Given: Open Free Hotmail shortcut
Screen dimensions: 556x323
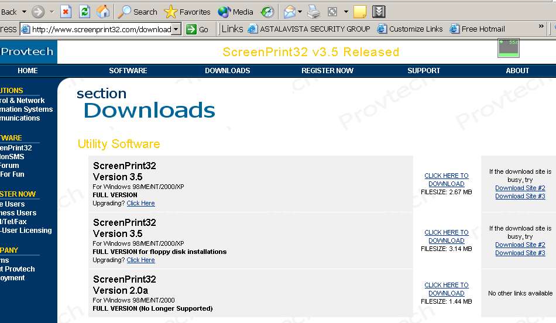Looking at the screenshot, I should [477, 29].
